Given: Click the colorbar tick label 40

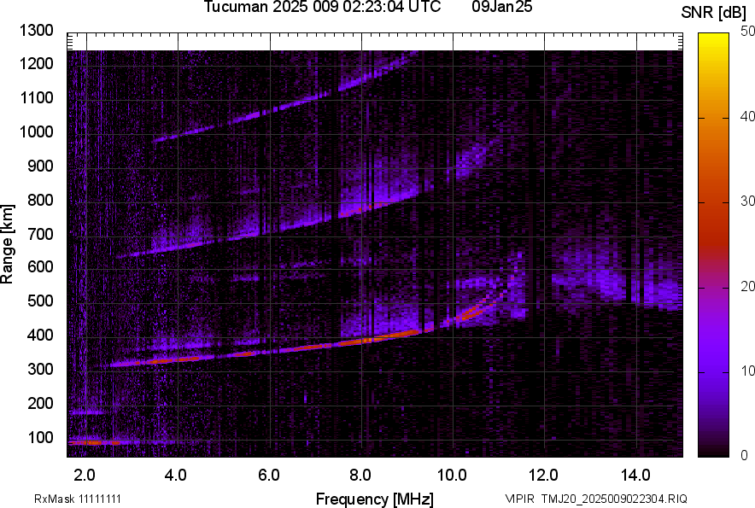Looking at the screenshot, I should click(x=747, y=116).
